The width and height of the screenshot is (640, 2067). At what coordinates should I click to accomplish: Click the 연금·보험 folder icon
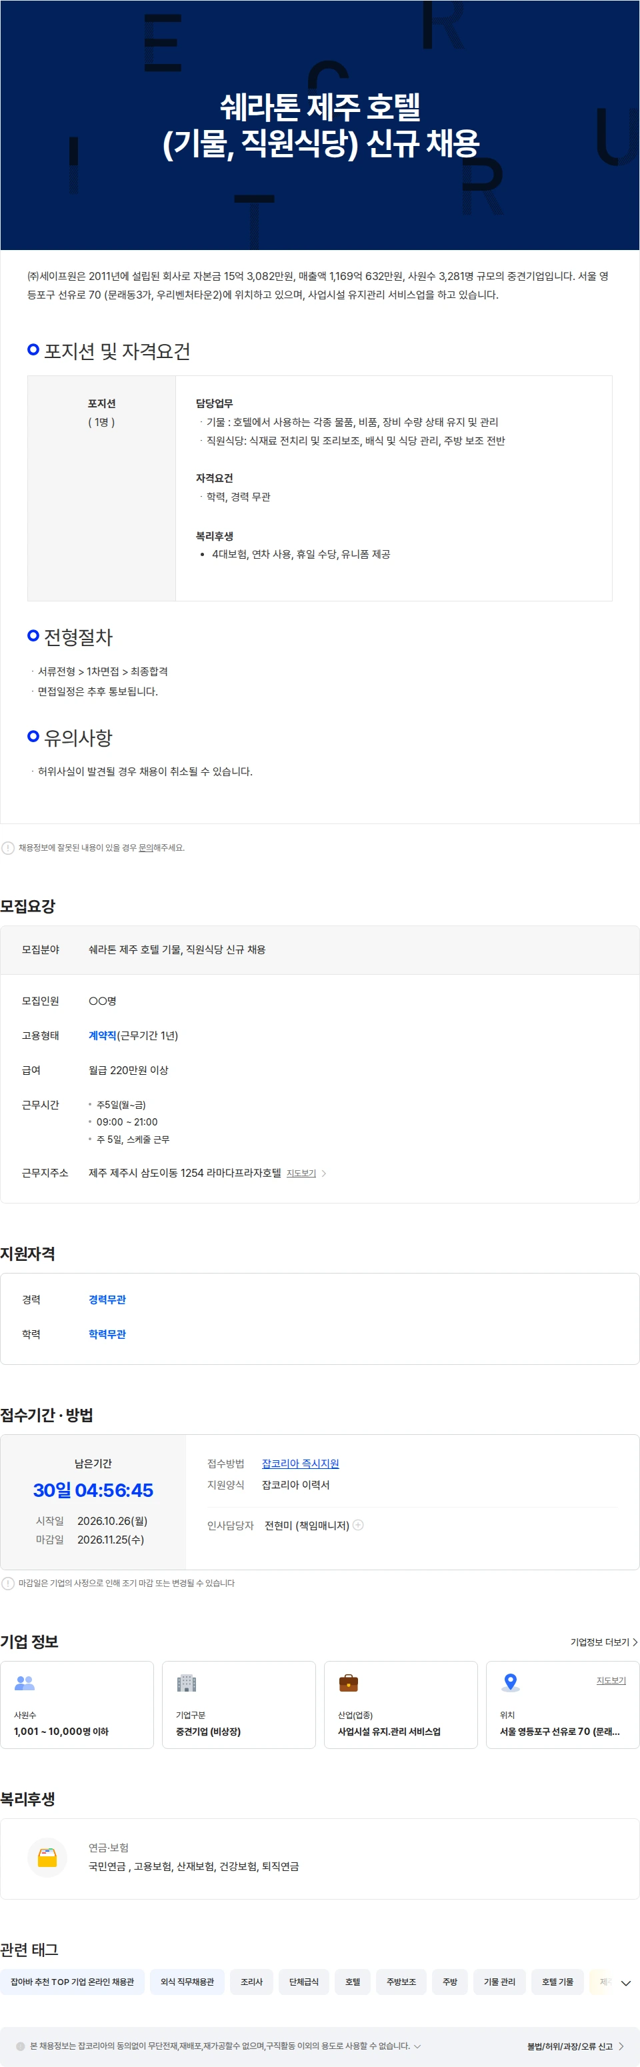click(x=47, y=1858)
